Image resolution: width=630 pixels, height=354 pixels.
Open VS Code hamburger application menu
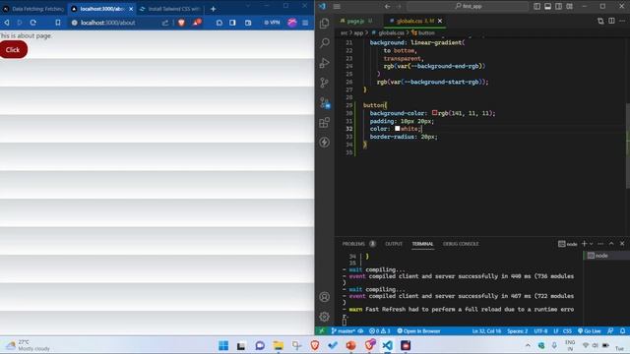337,7
